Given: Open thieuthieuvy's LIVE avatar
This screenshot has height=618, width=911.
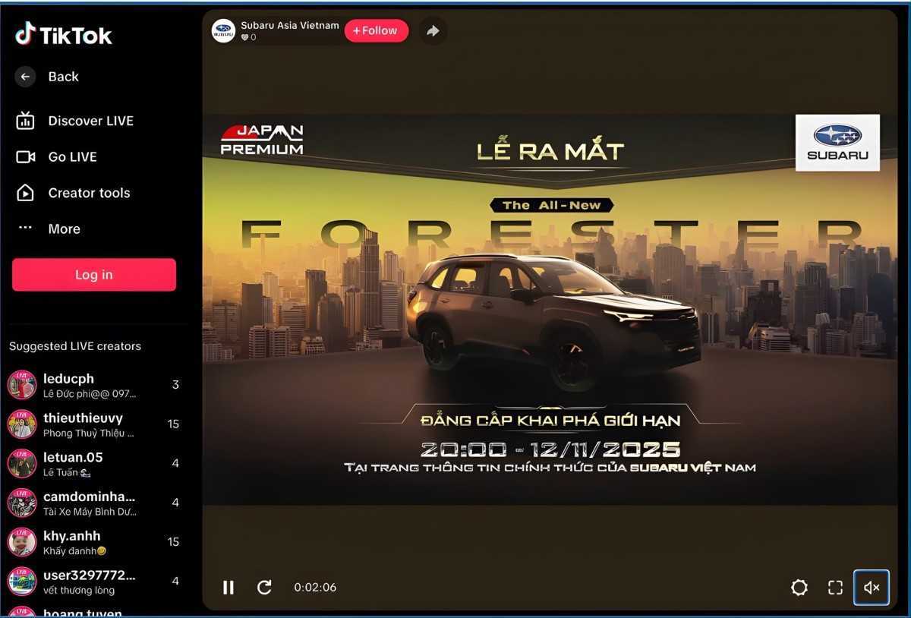Looking at the screenshot, I should [x=22, y=424].
